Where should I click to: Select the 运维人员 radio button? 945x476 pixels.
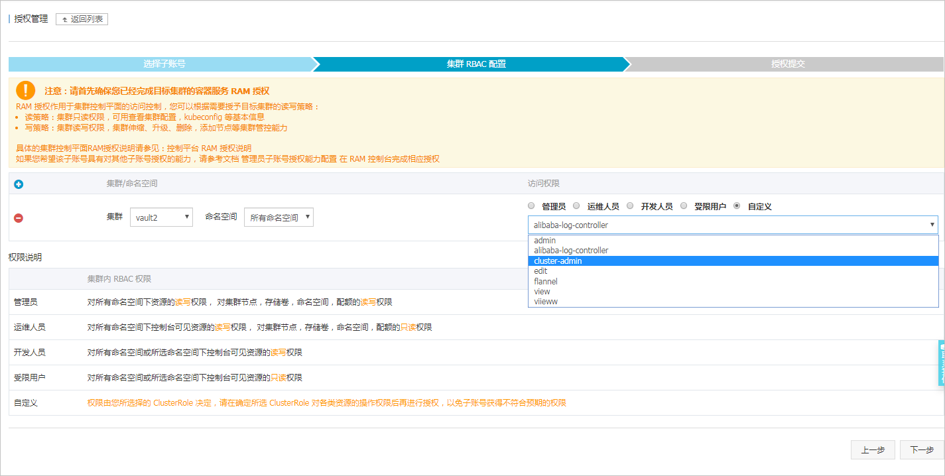(x=576, y=206)
